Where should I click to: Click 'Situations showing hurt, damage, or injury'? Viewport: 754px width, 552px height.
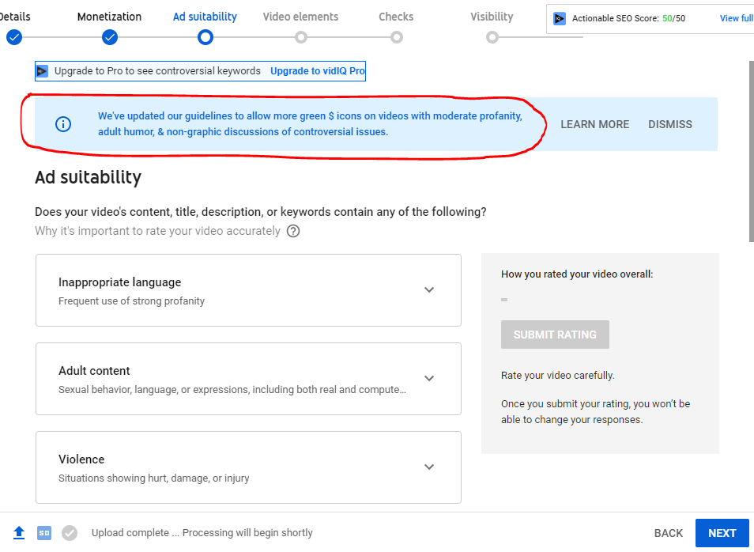click(x=154, y=478)
